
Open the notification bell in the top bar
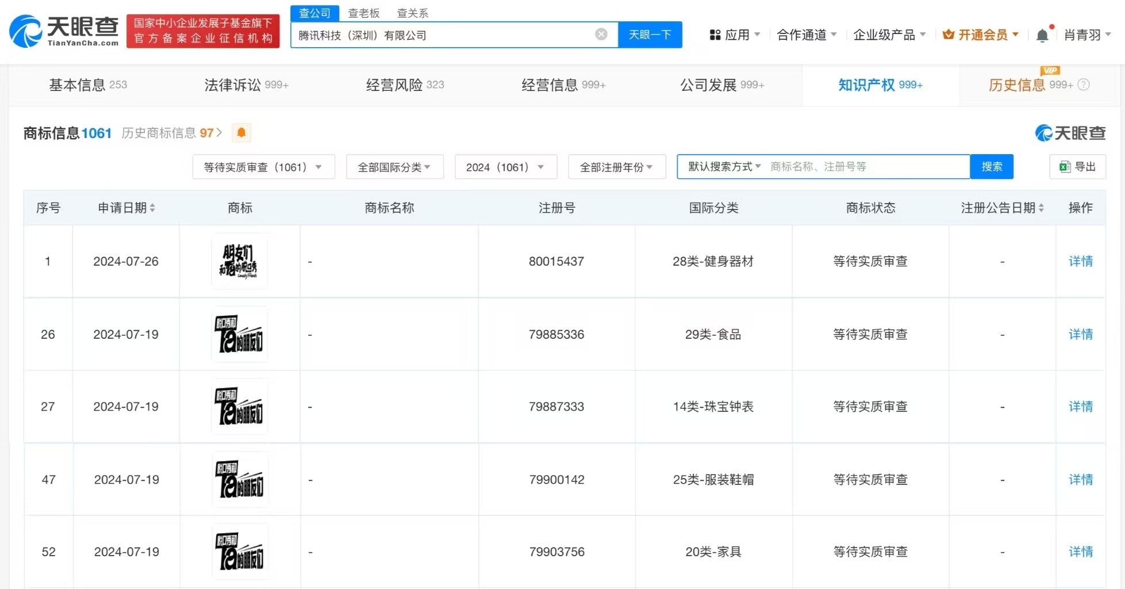tap(1042, 35)
